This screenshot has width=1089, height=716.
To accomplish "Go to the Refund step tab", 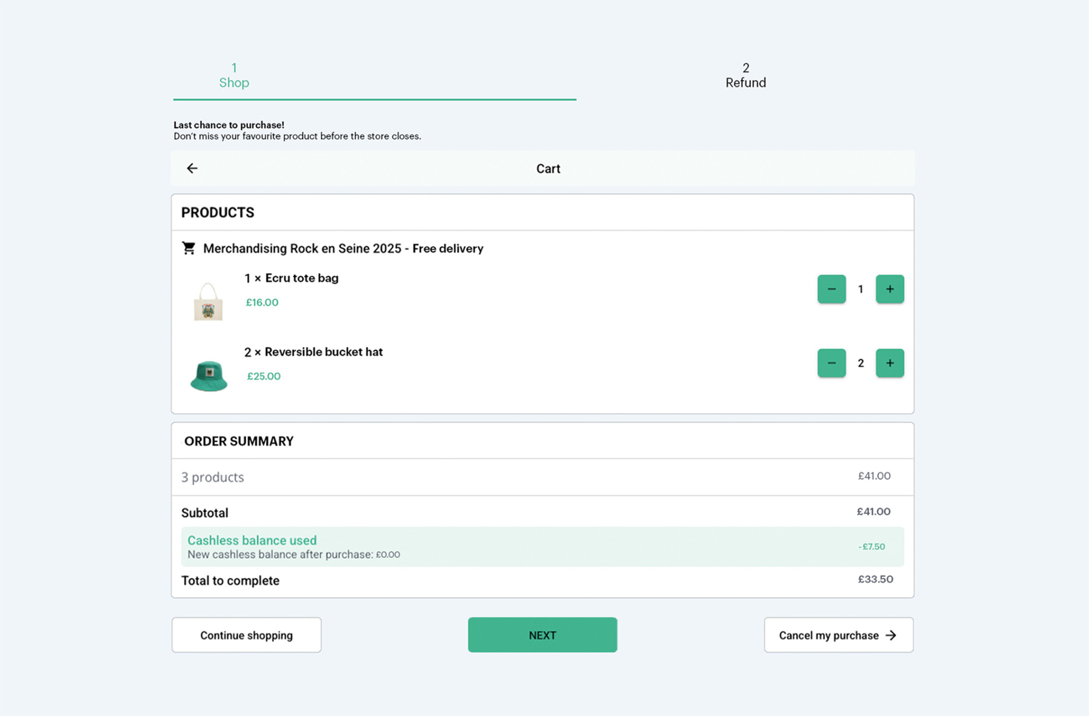I will point(745,76).
